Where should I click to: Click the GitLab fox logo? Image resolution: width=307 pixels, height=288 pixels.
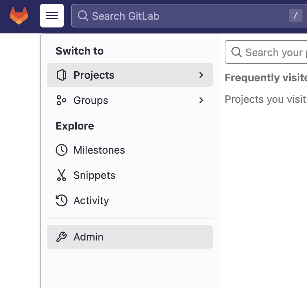19,16
